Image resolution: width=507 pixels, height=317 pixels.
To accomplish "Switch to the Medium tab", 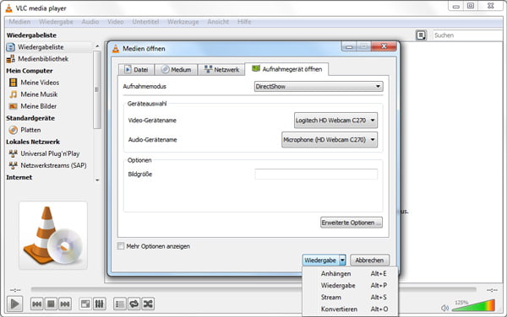I will pos(177,70).
